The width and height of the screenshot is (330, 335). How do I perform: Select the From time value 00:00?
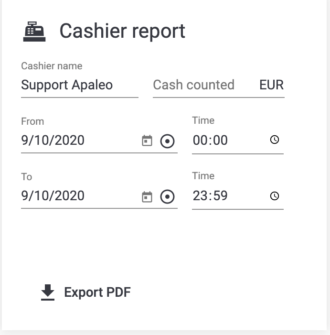point(210,140)
